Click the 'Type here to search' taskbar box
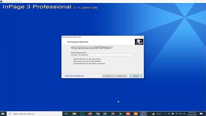206x116 pixels. (34, 114)
